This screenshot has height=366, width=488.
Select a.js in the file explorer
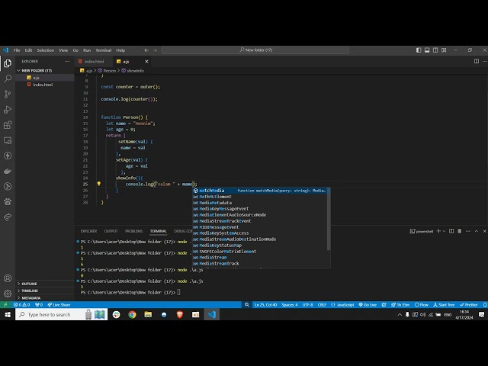point(36,78)
